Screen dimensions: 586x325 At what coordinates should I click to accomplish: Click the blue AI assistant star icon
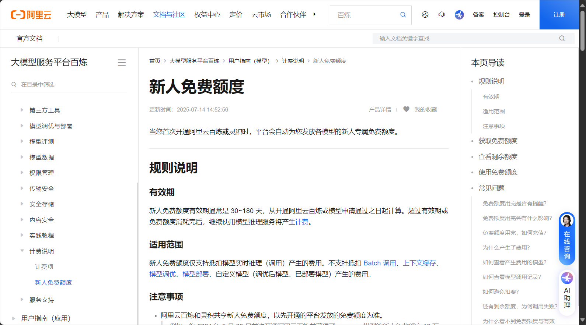[459, 15]
